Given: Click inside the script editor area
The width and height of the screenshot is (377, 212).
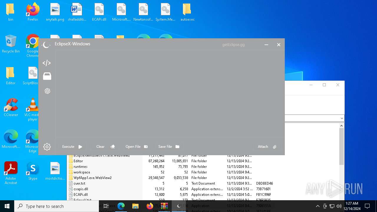Looking at the screenshot, I should click(170, 93).
